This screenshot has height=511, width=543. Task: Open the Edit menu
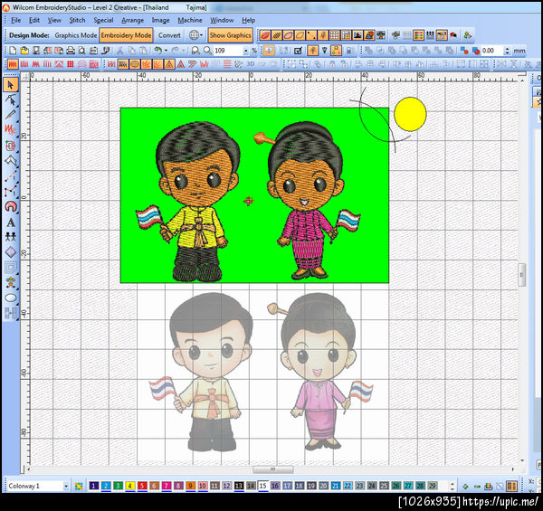tap(34, 21)
